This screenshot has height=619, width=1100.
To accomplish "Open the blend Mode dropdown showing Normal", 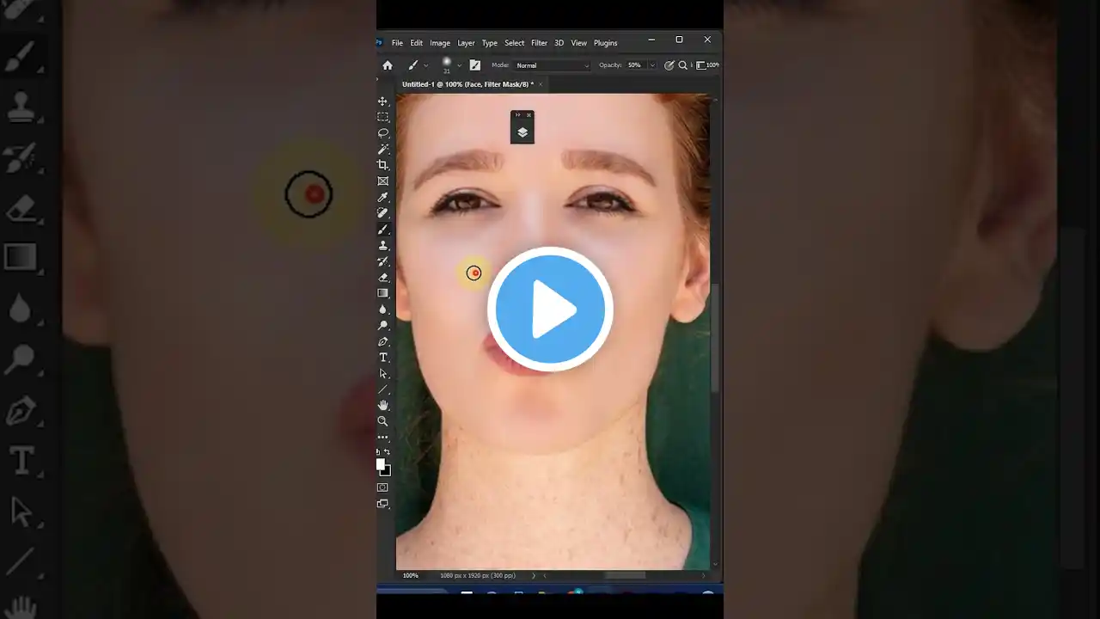I will (x=550, y=64).
